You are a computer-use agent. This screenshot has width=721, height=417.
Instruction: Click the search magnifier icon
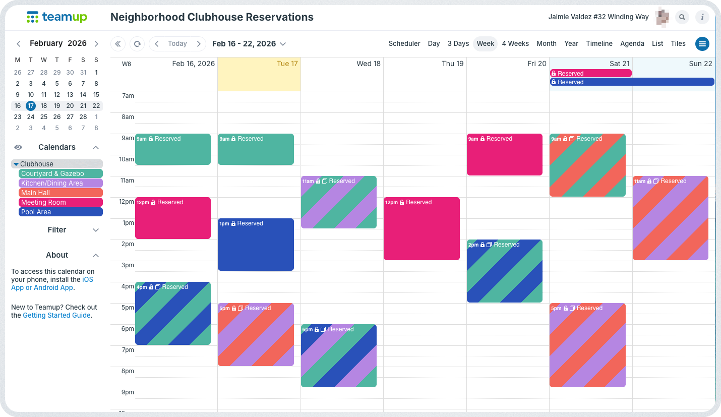coord(682,17)
